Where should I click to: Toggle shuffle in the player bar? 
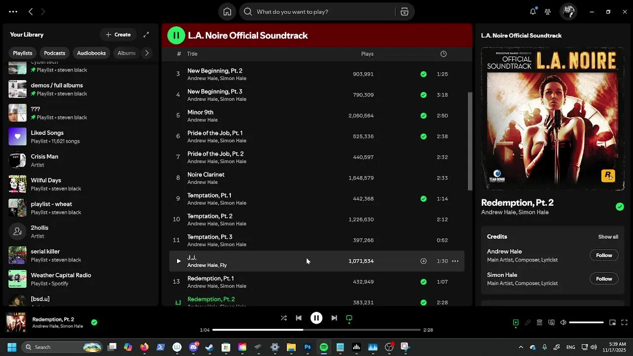click(x=284, y=318)
